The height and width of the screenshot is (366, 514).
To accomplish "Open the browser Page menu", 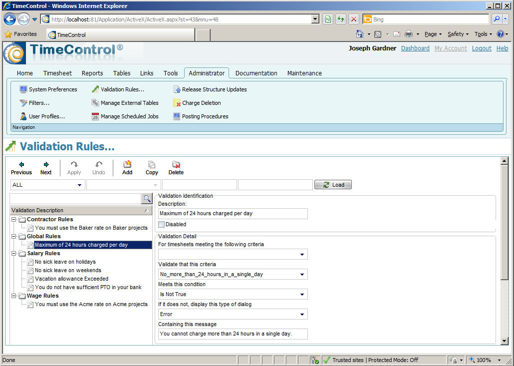I will 433,34.
